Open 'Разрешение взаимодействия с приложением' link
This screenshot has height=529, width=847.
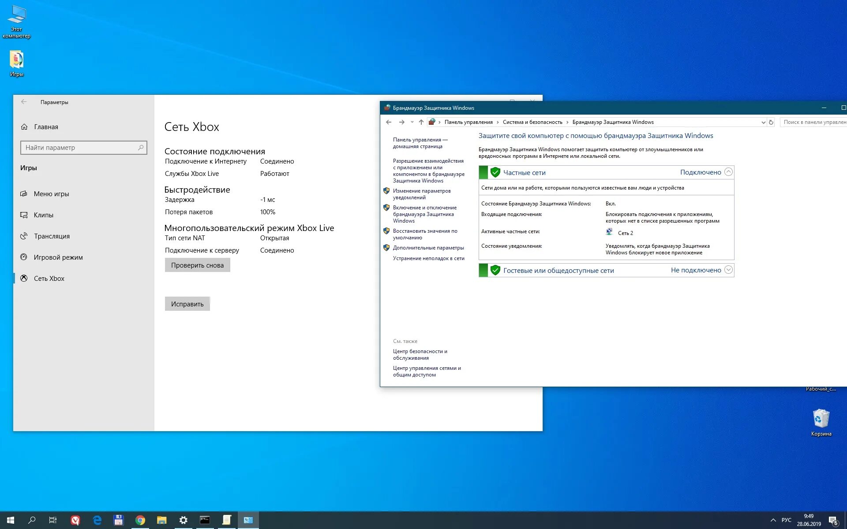coord(429,171)
